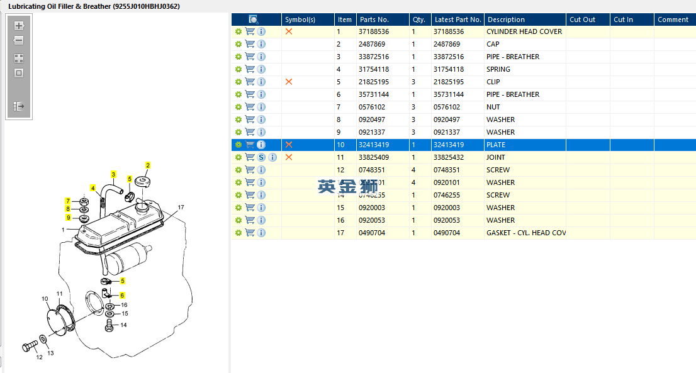Open info for WASHER 0920497
The image size is (696, 373).
coord(261,120)
